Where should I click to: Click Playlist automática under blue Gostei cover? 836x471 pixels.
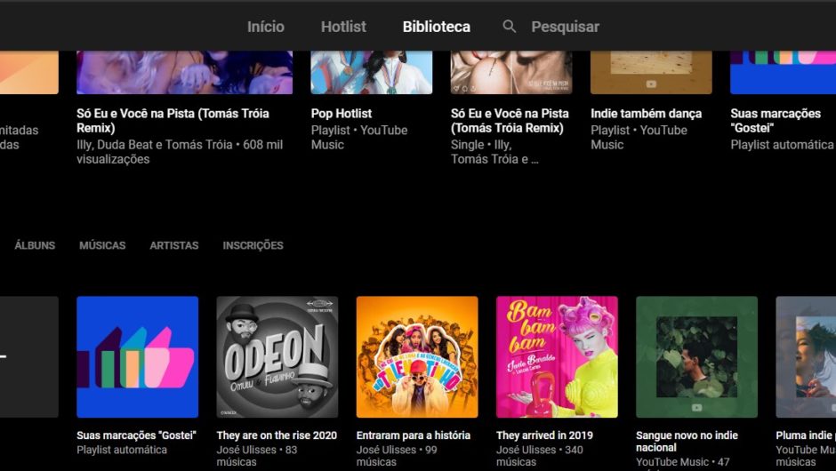(x=122, y=451)
